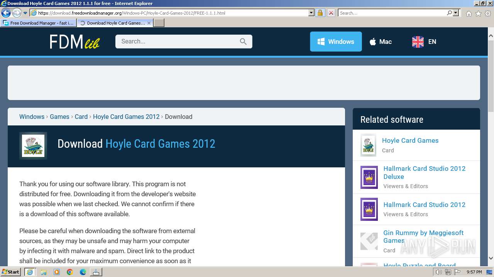
Task: Switch to Mac platform
Action: pyautogui.click(x=381, y=42)
